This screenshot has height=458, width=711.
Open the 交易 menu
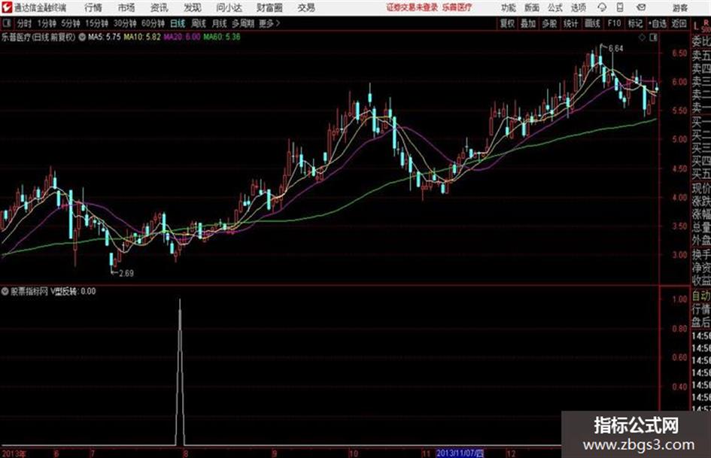306,8
